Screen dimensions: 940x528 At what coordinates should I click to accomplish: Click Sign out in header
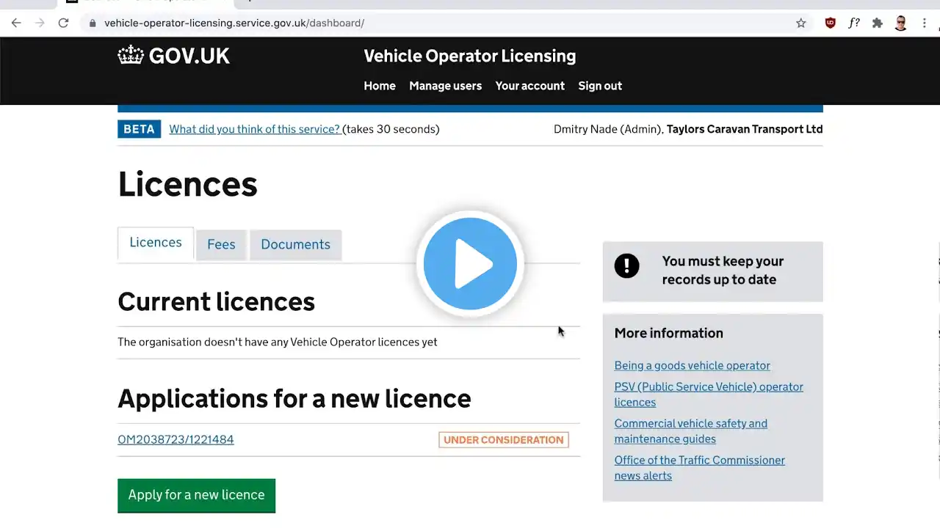pyautogui.click(x=599, y=86)
